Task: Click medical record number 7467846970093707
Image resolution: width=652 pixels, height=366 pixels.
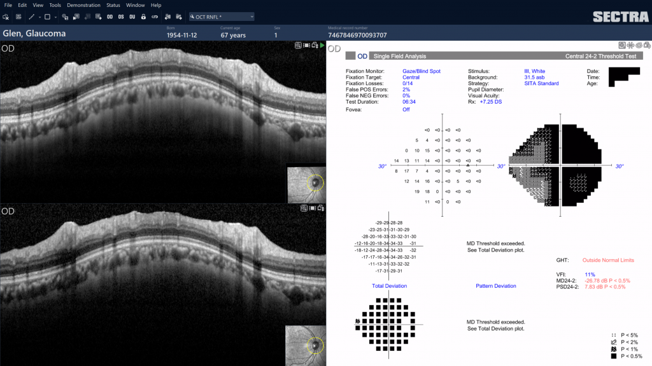Action: click(x=357, y=36)
